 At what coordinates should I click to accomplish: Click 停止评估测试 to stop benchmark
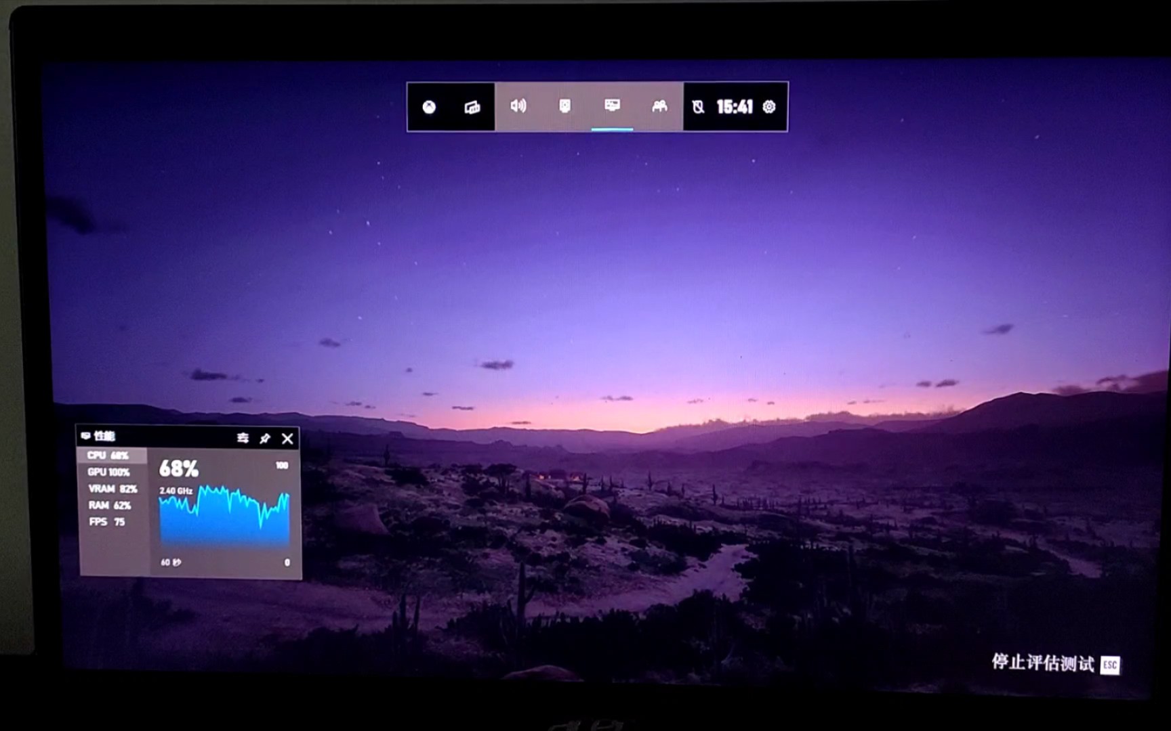coord(1043,663)
